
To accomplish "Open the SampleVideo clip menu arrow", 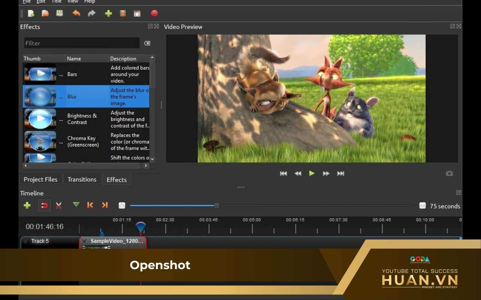I will 84,241.
